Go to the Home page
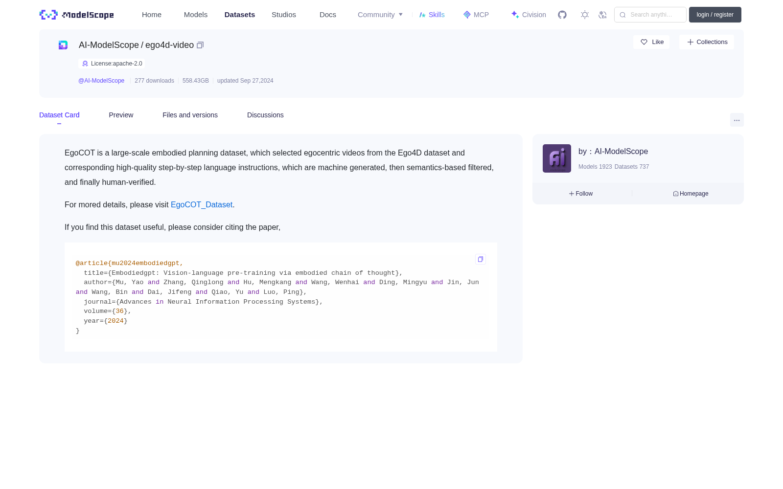The height and width of the screenshot is (489, 783). [152, 15]
